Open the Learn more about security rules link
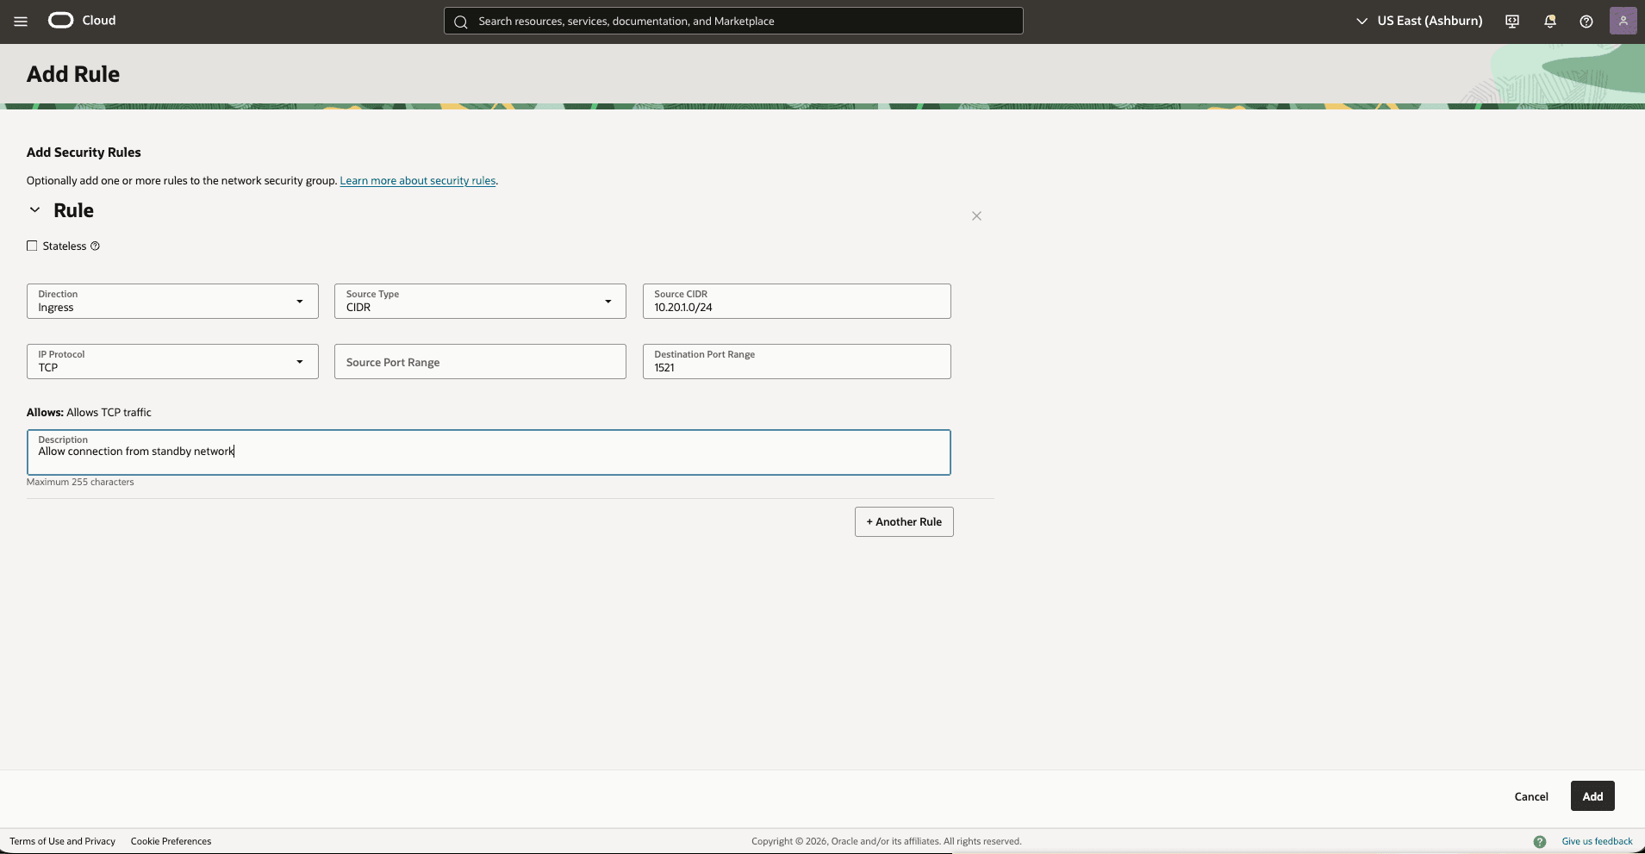The height and width of the screenshot is (854, 1645). tap(417, 180)
